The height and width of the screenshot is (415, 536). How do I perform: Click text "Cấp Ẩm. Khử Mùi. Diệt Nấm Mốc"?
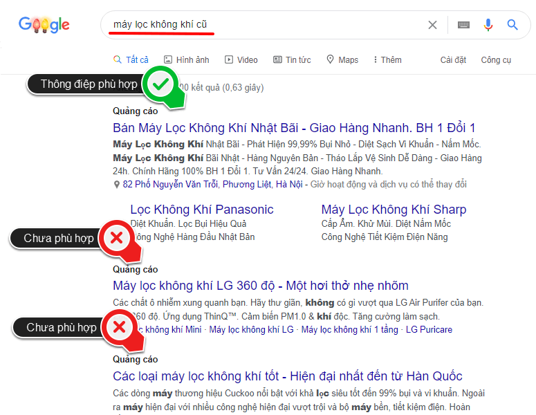tap(386, 223)
